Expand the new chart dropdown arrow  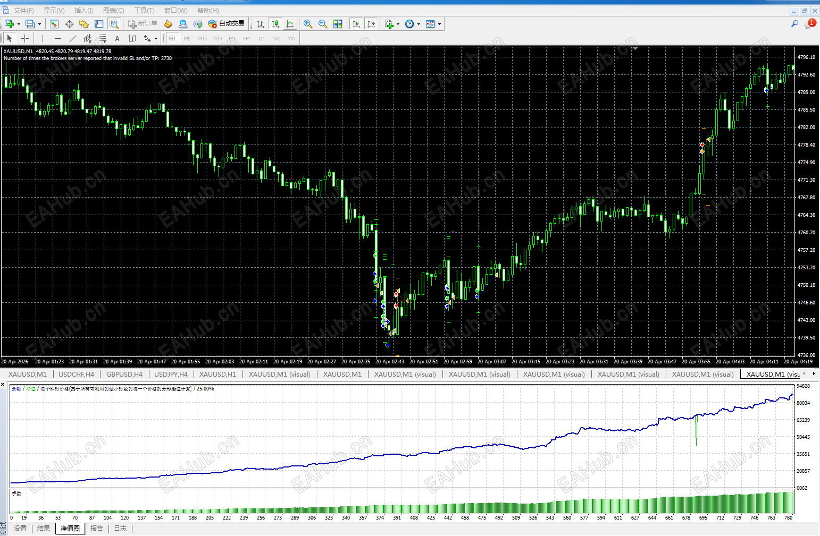[x=19, y=24]
